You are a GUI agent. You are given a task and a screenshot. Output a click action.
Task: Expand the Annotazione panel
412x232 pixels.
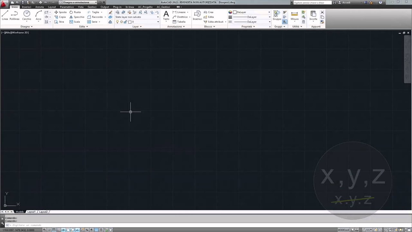coord(176,26)
